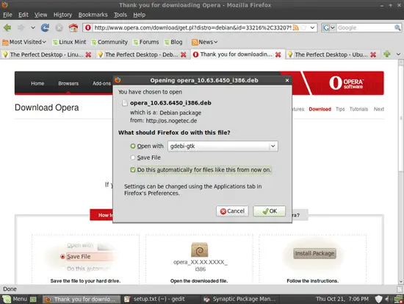Click the update shield tray icon
404x304 pixels.
click(x=378, y=299)
